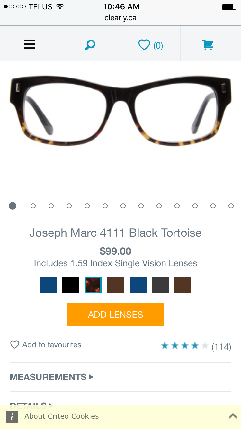Expand the Measurements section

click(51, 377)
